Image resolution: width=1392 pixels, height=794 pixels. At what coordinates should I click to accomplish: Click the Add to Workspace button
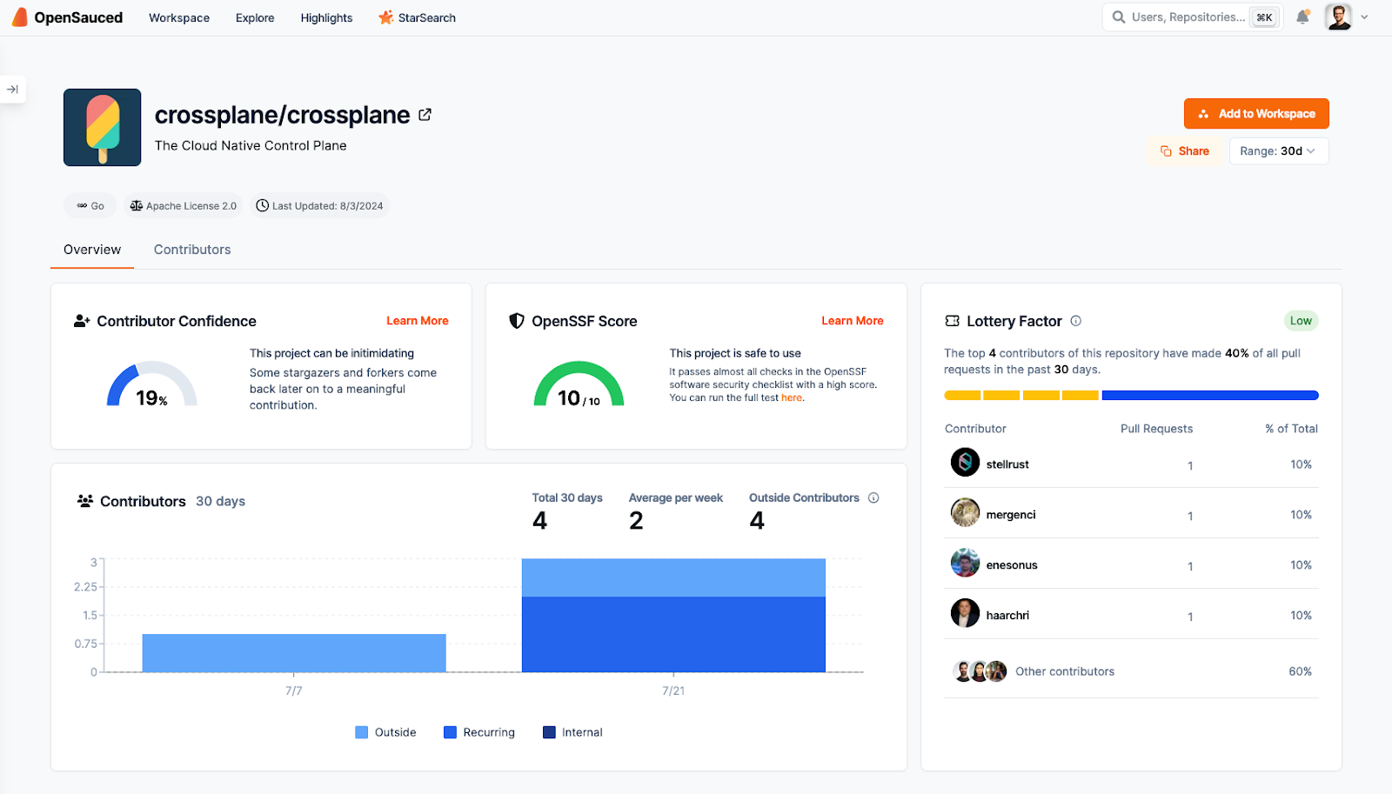1255,113
